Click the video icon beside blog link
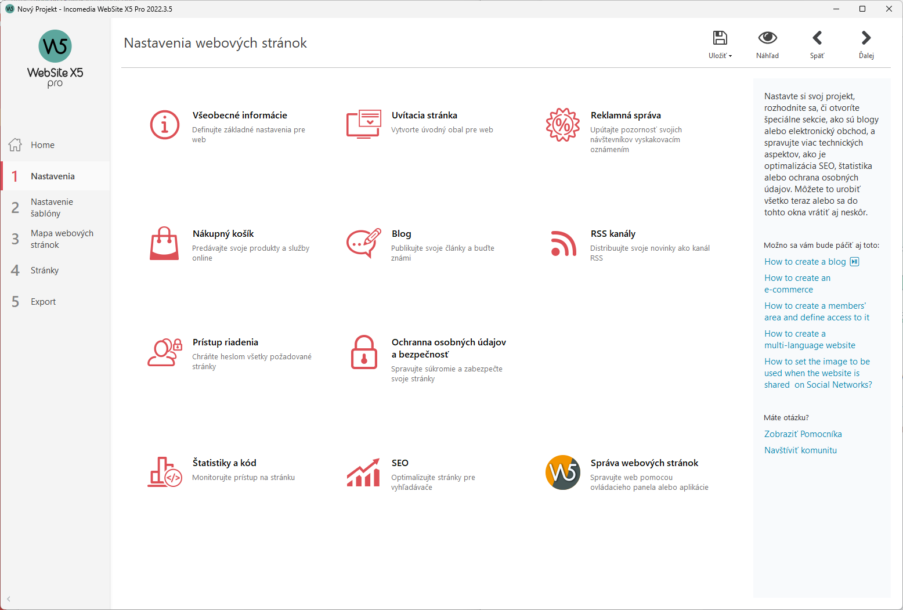Viewport: 903px width, 610px height. 854,262
